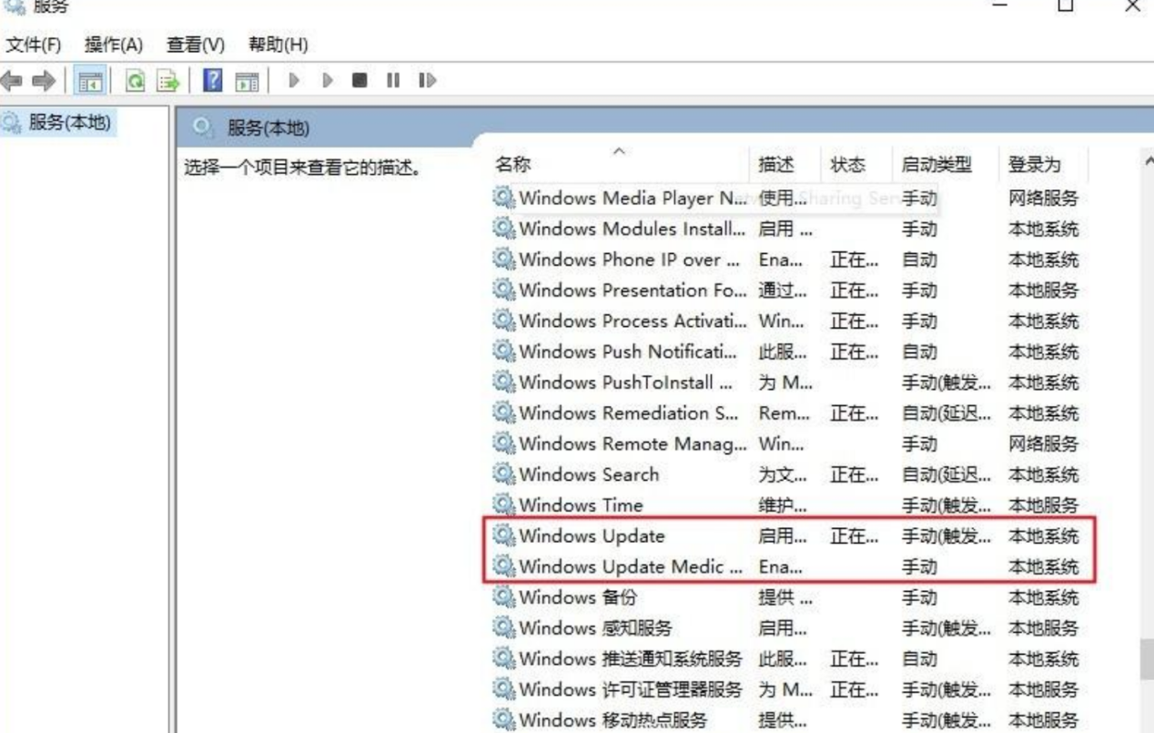Open the 文件(F) menu
Image resolution: width=1154 pixels, height=733 pixels.
tap(34, 45)
